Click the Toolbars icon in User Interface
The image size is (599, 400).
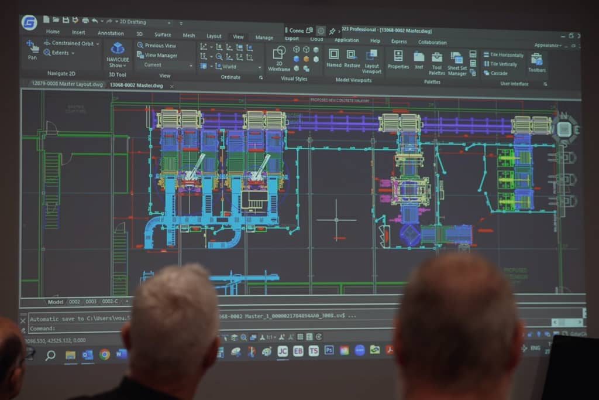tap(537, 63)
